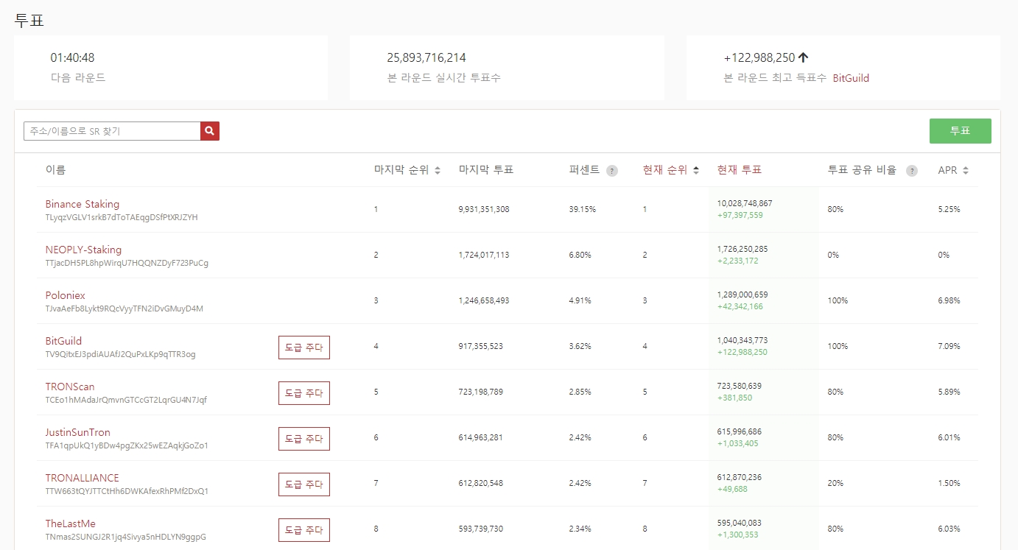Click the 투표 page heading
The height and width of the screenshot is (550, 1018).
pyautogui.click(x=29, y=20)
